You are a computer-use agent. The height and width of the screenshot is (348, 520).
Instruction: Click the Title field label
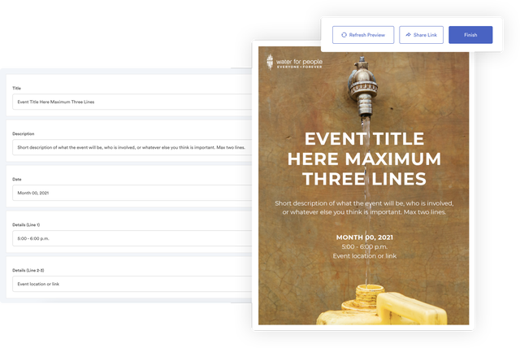point(17,88)
